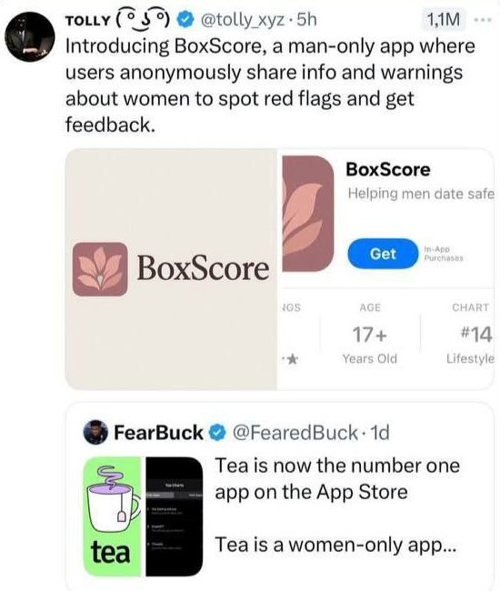The width and height of the screenshot is (500, 591).
Task: Tap the blue Get button
Action: point(383,254)
